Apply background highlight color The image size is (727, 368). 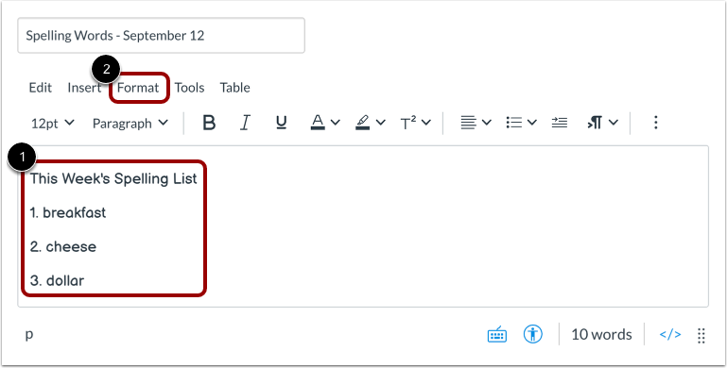click(x=363, y=123)
